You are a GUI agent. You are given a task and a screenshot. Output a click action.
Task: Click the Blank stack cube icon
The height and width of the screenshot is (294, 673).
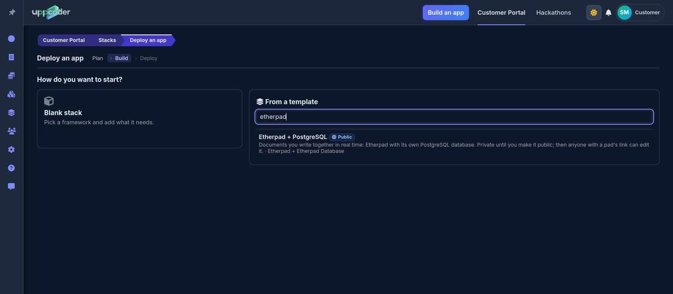[x=49, y=101]
